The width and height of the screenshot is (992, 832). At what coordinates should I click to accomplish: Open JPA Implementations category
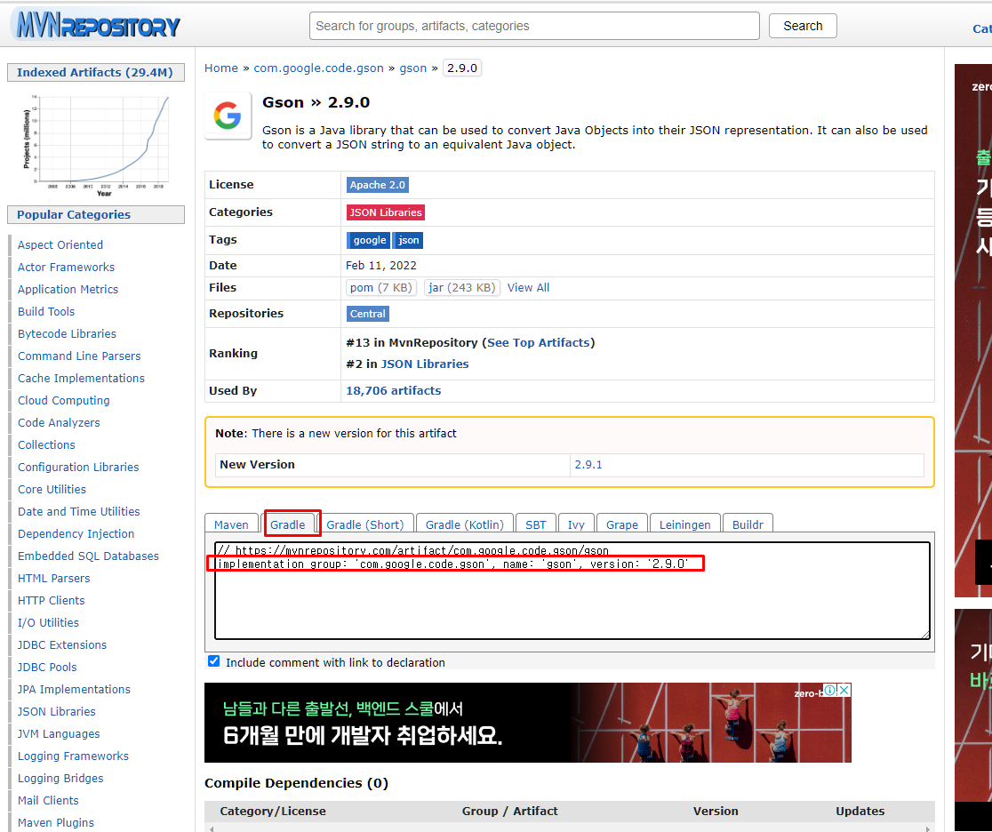(x=74, y=689)
